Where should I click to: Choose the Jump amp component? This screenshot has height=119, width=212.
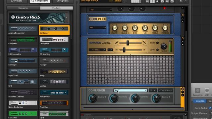54,72
